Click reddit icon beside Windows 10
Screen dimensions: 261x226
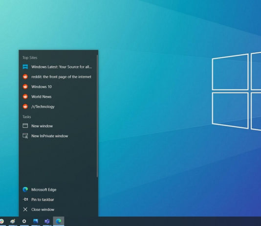coord(25,87)
